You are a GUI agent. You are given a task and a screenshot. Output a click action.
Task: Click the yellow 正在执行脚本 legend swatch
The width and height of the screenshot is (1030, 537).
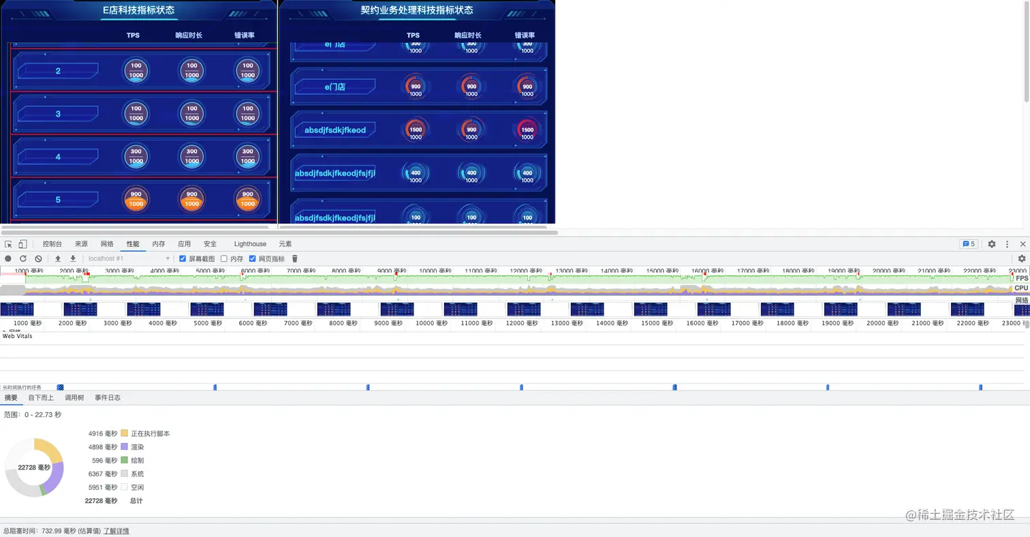[x=124, y=433]
